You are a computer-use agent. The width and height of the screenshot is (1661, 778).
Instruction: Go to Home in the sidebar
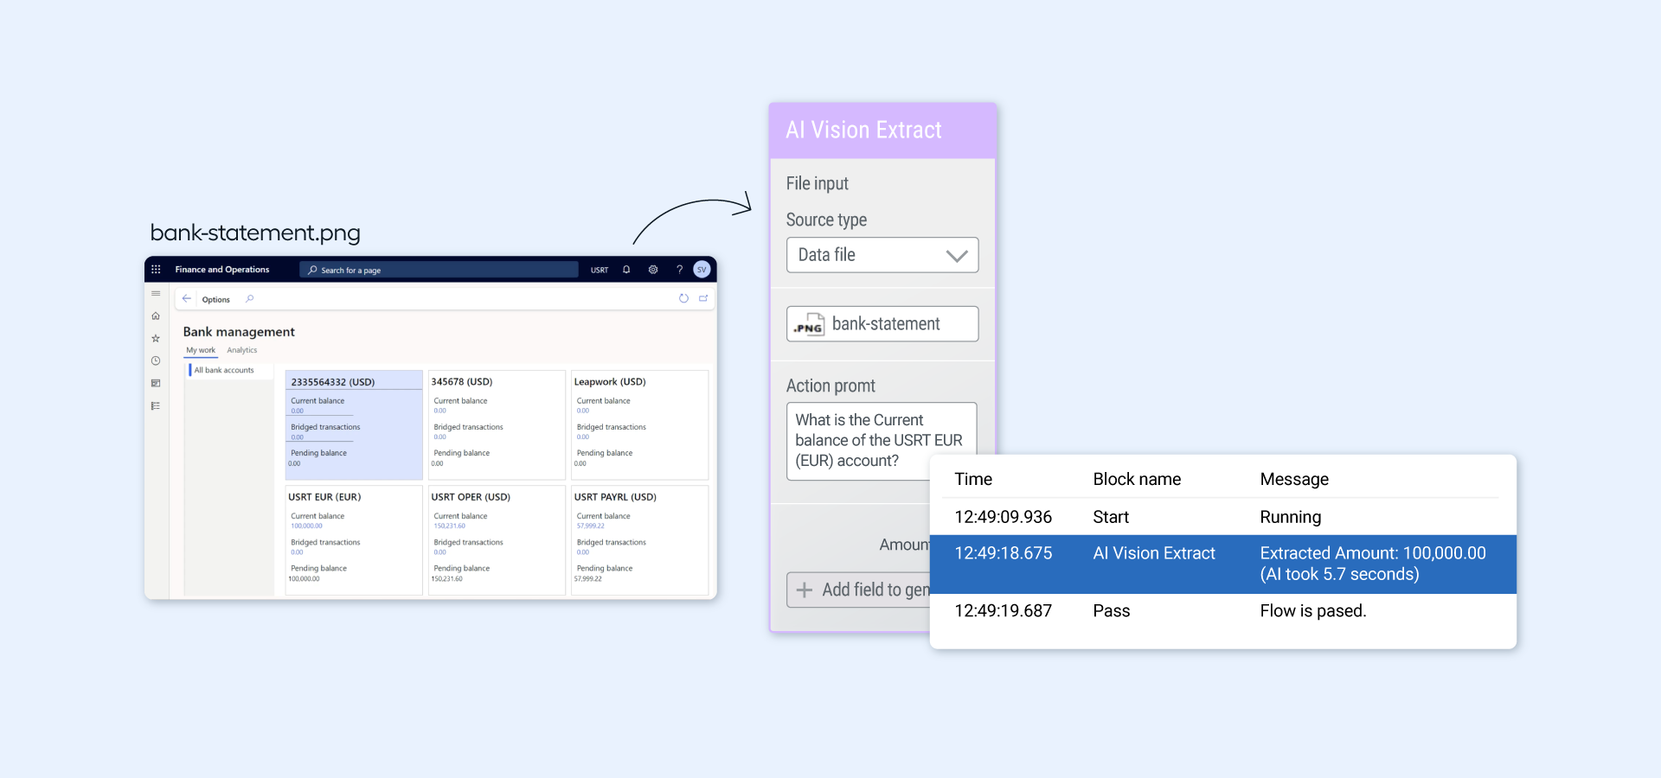coord(156,316)
